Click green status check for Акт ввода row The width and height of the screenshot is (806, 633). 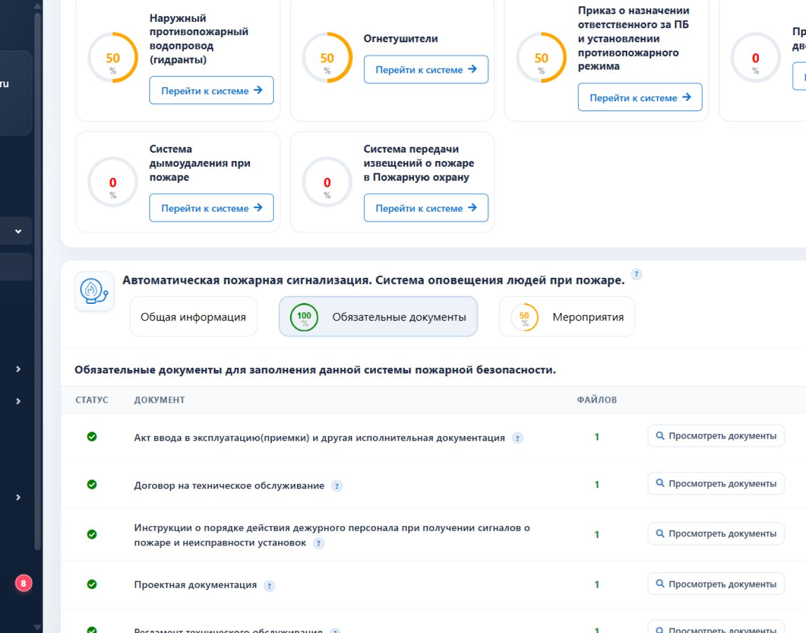92,437
